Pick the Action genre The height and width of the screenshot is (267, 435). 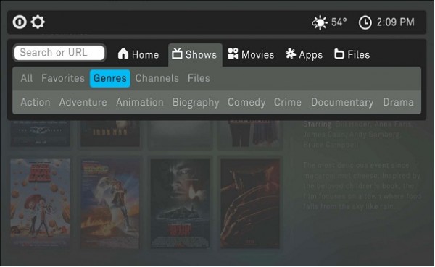36,102
